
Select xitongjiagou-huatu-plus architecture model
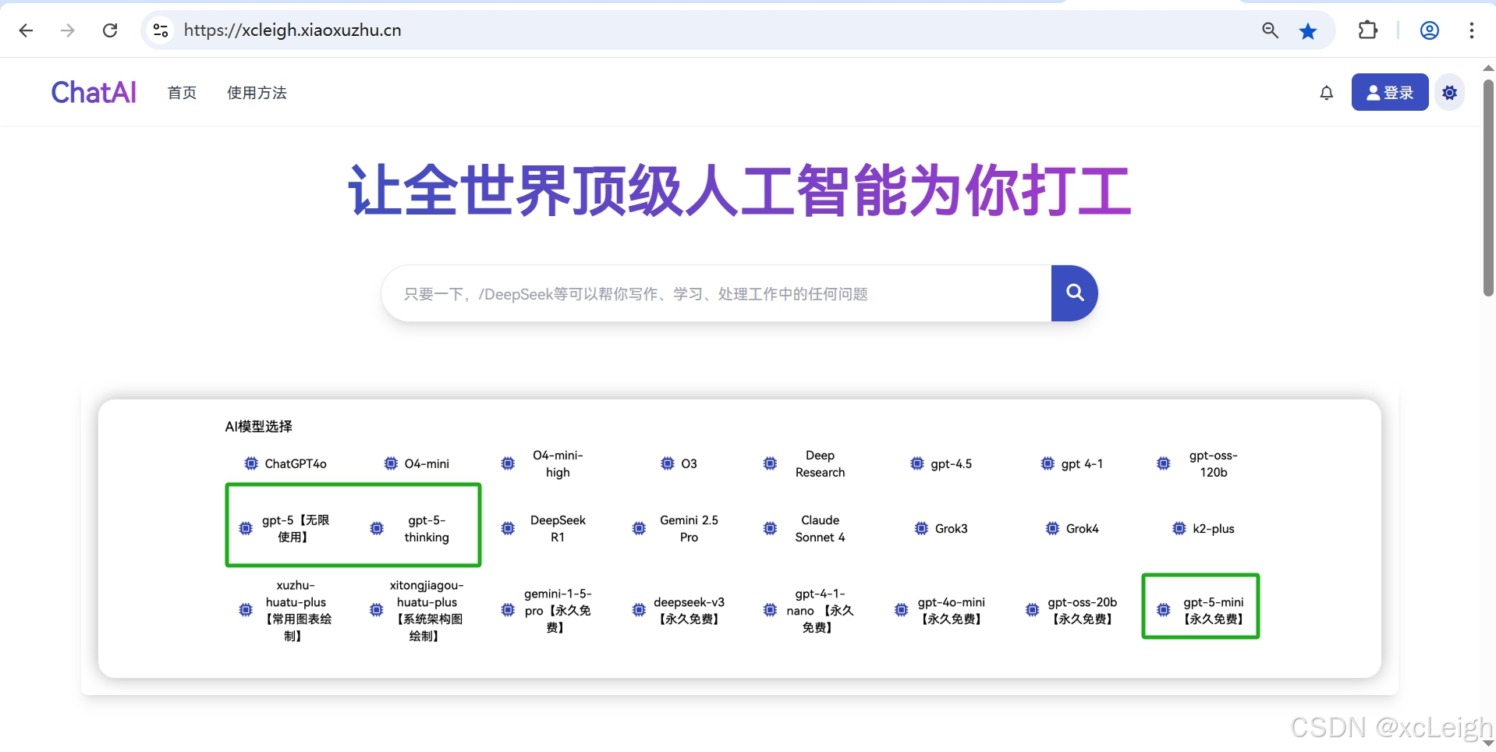[x=427, y=610]
